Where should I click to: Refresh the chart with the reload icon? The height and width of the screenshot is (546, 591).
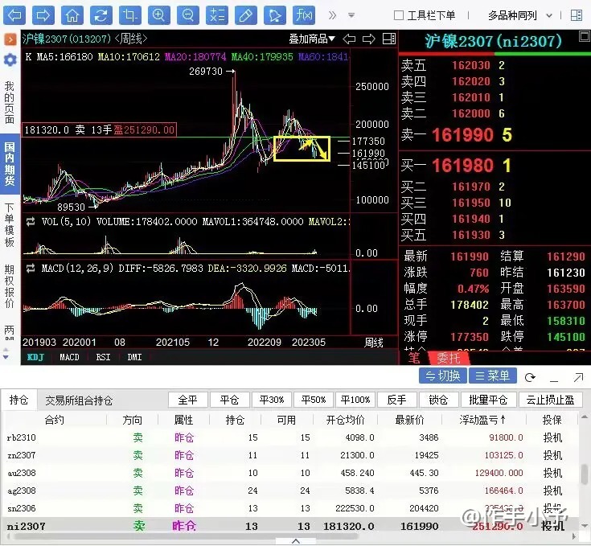[101, 14]
